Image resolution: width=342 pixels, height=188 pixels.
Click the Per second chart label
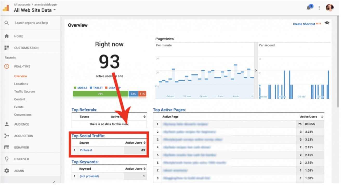[x=267, y=45]
